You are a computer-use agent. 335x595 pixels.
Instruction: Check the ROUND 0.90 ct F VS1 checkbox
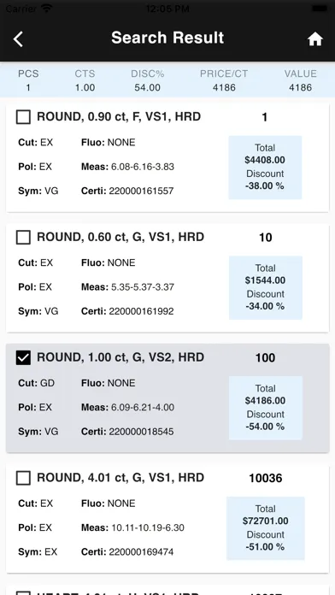point(23,117)
